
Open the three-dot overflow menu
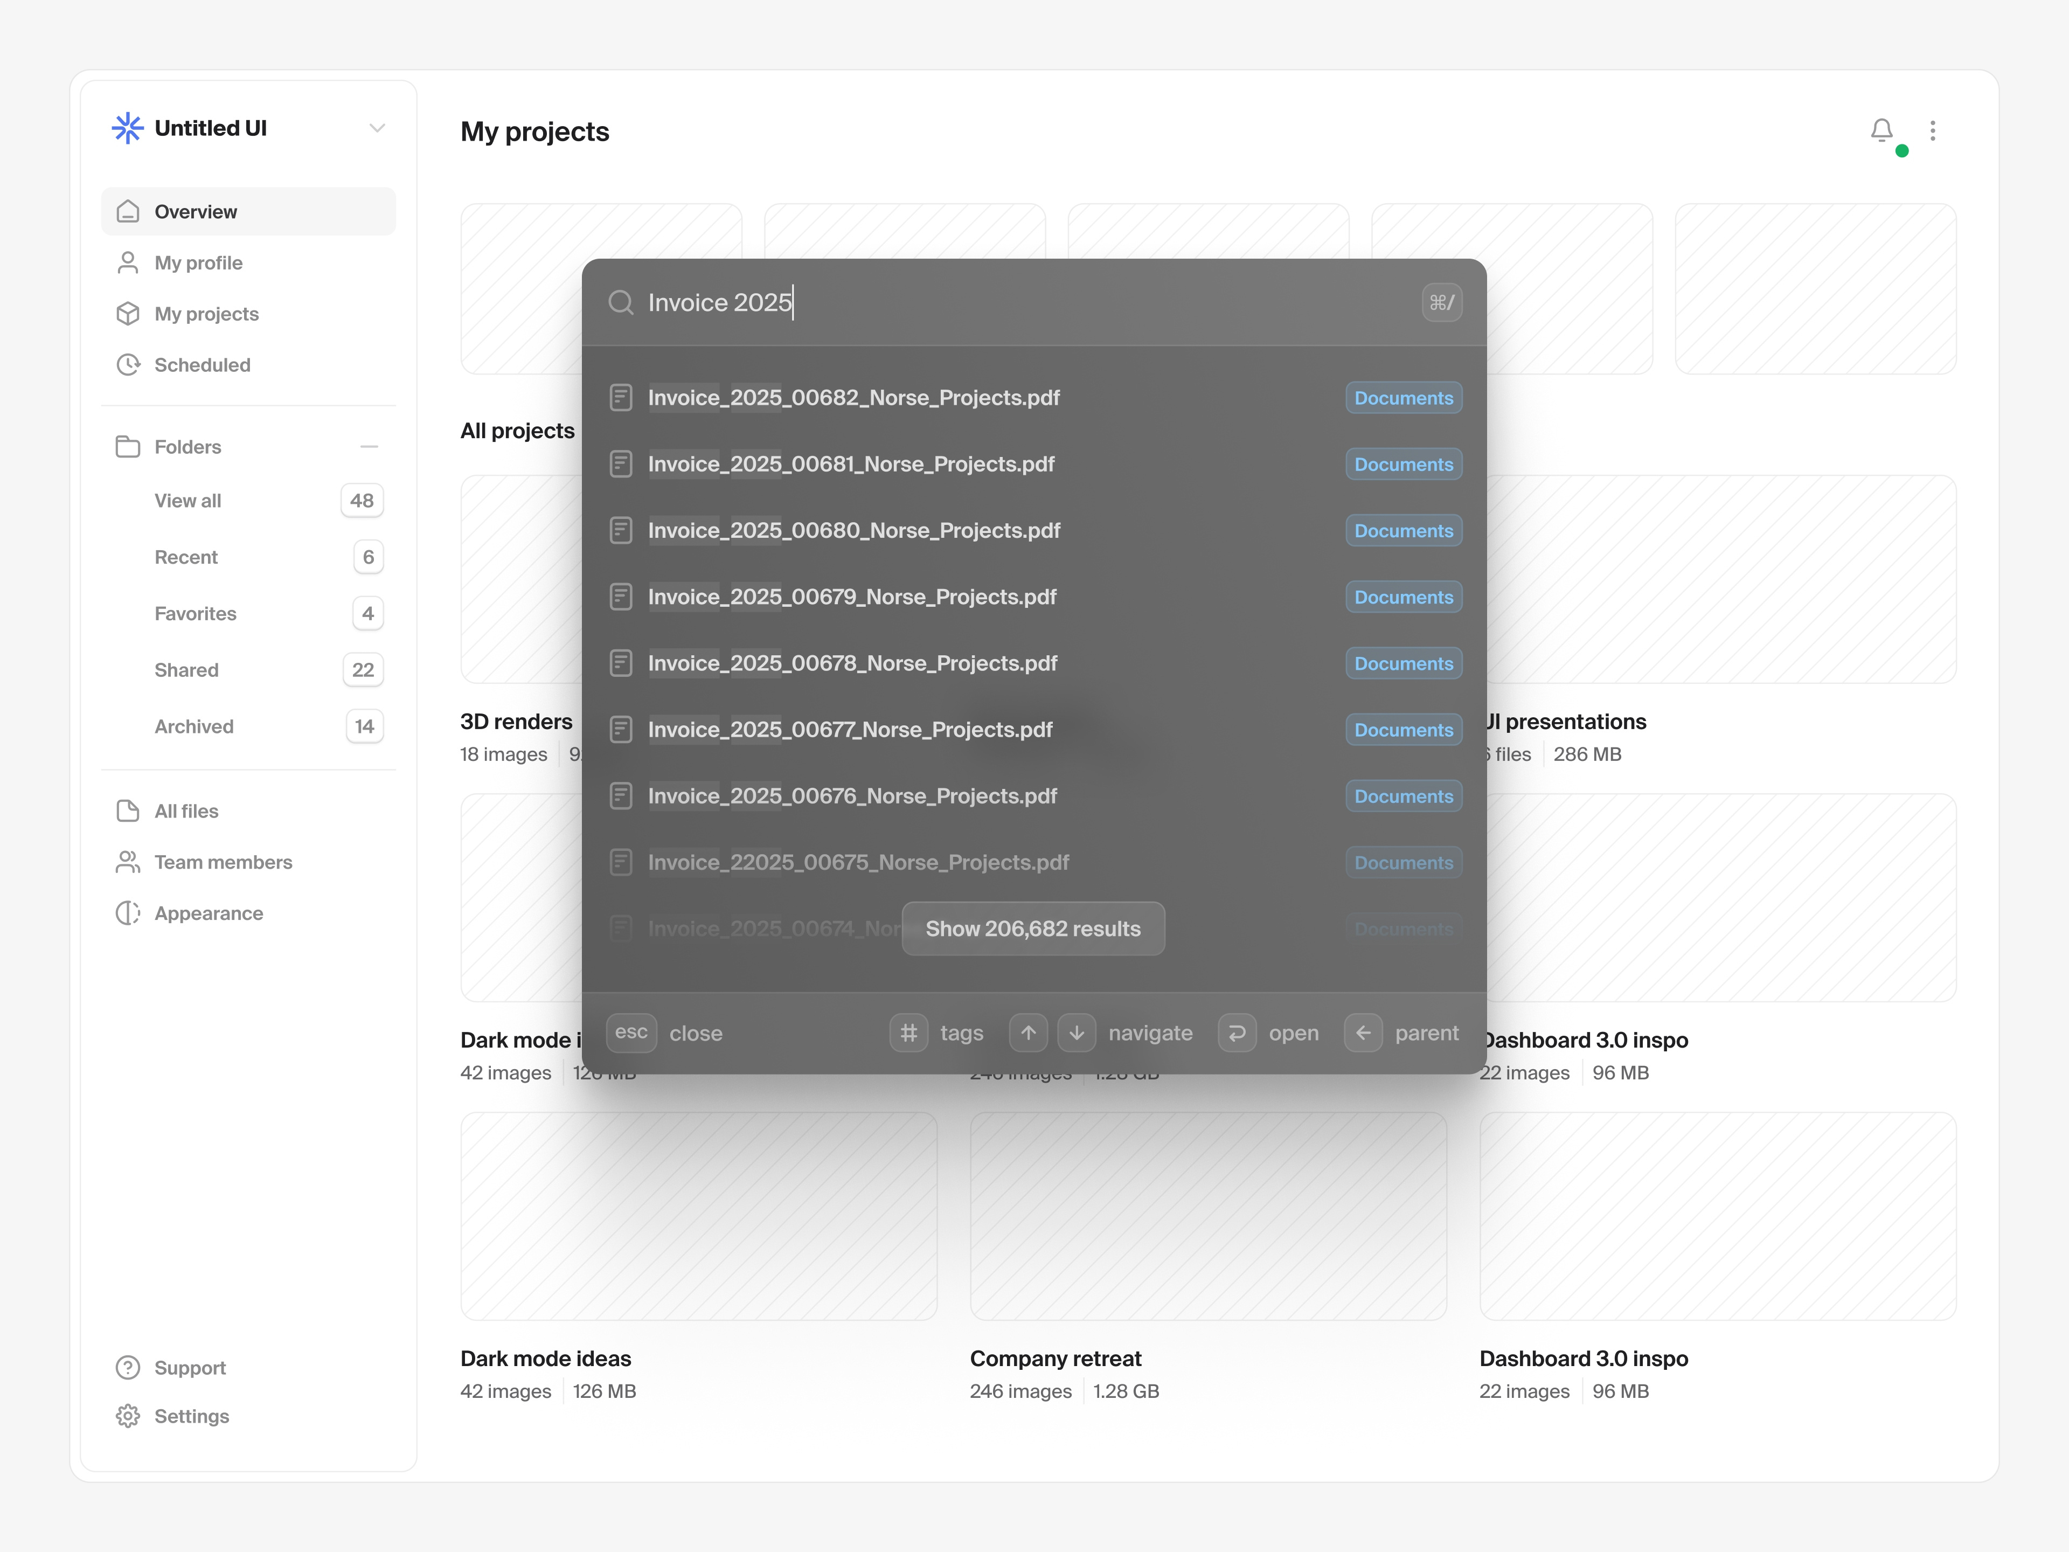[1933, 131]
